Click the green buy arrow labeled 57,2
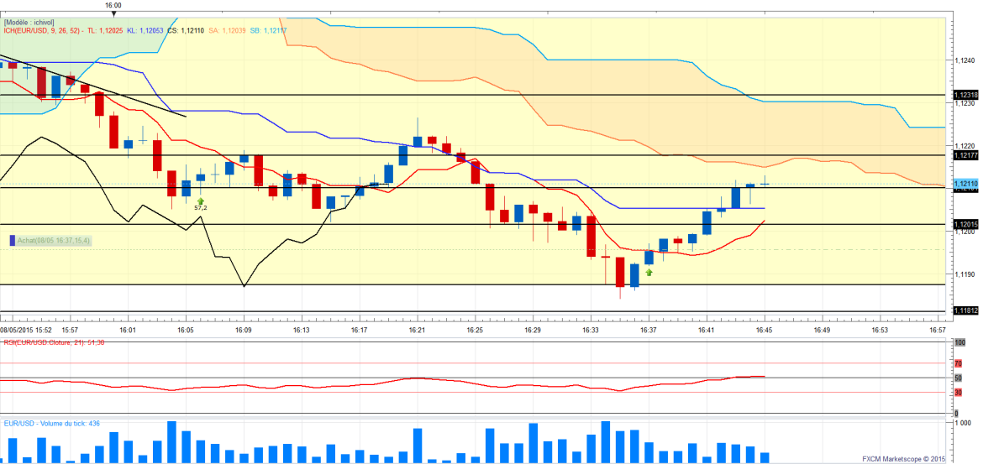This screenshot has width=983, height=464. (x=201, y=200)
